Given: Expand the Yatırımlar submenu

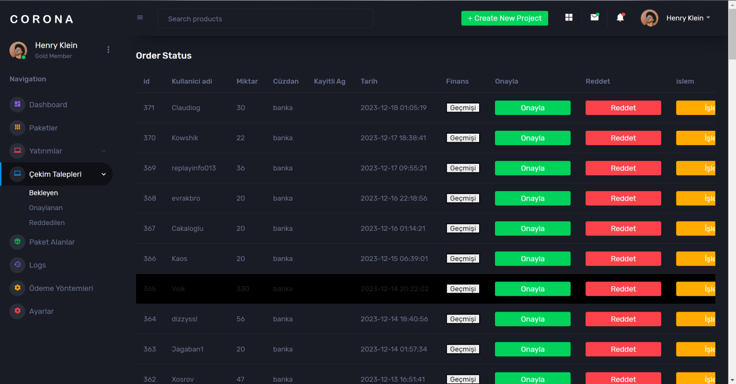Looking at the screenshot, I should click(x=103, y=151).
